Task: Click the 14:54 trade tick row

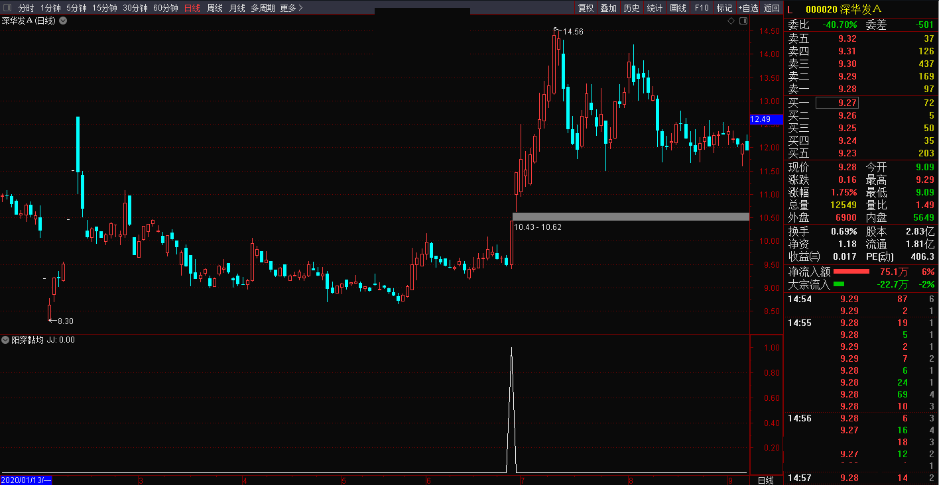Action: [861, 299]
